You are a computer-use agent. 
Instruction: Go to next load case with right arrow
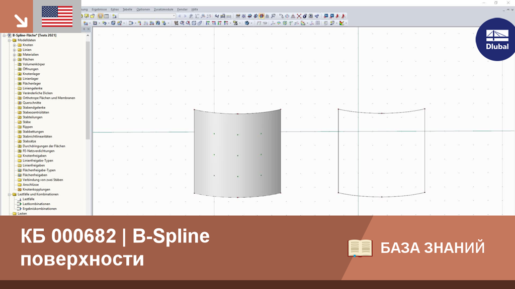185,16
